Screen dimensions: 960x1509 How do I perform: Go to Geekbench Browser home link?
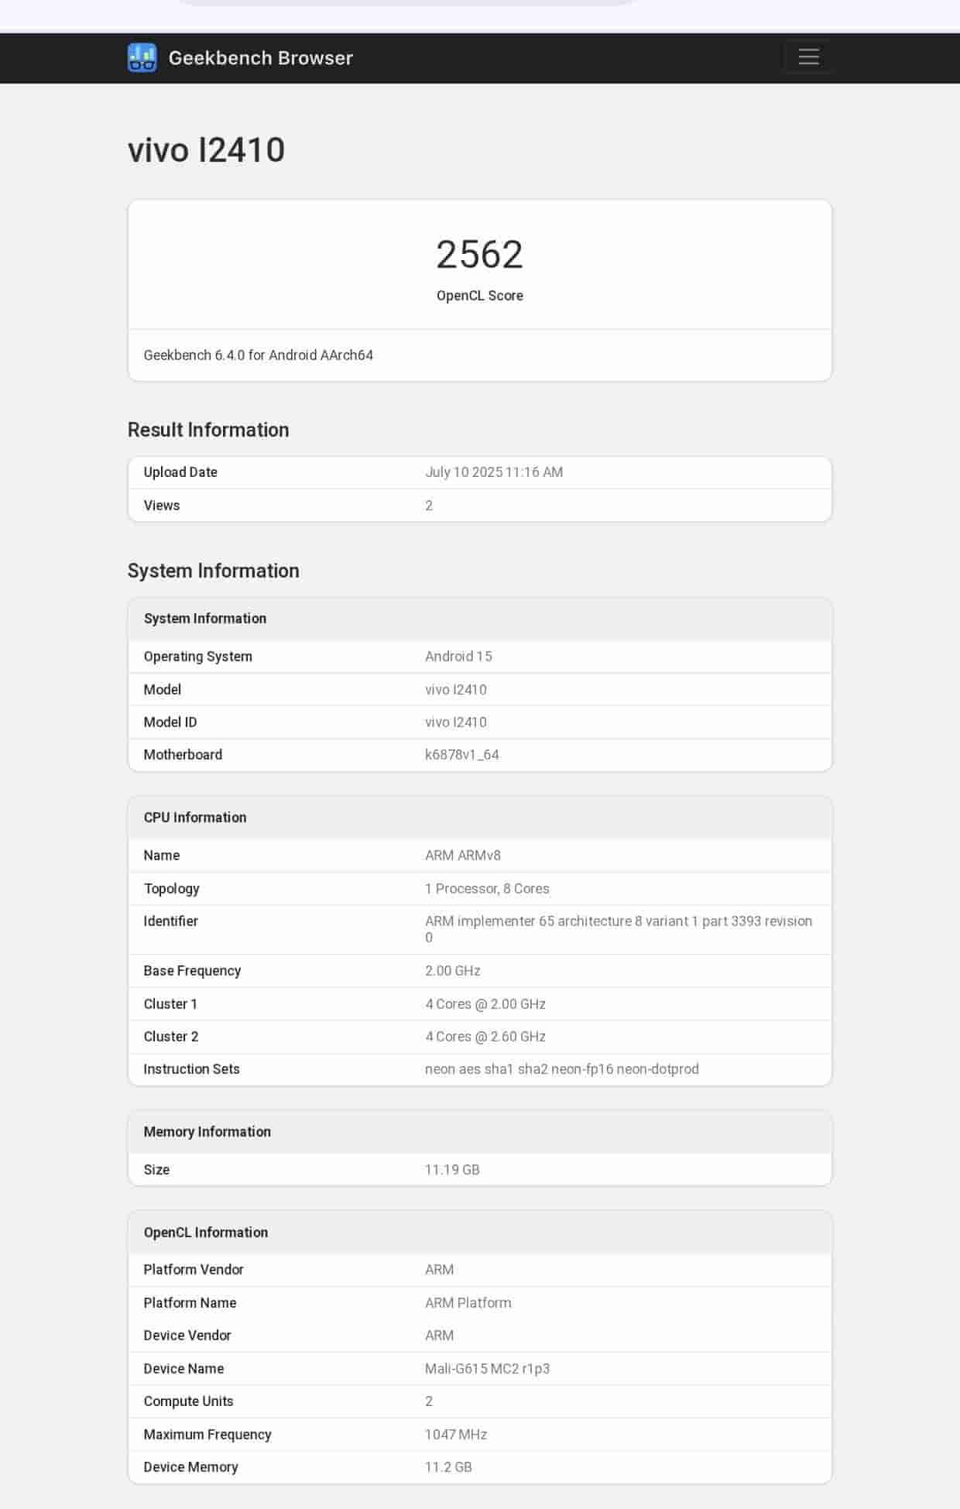(x=260, y=58)
